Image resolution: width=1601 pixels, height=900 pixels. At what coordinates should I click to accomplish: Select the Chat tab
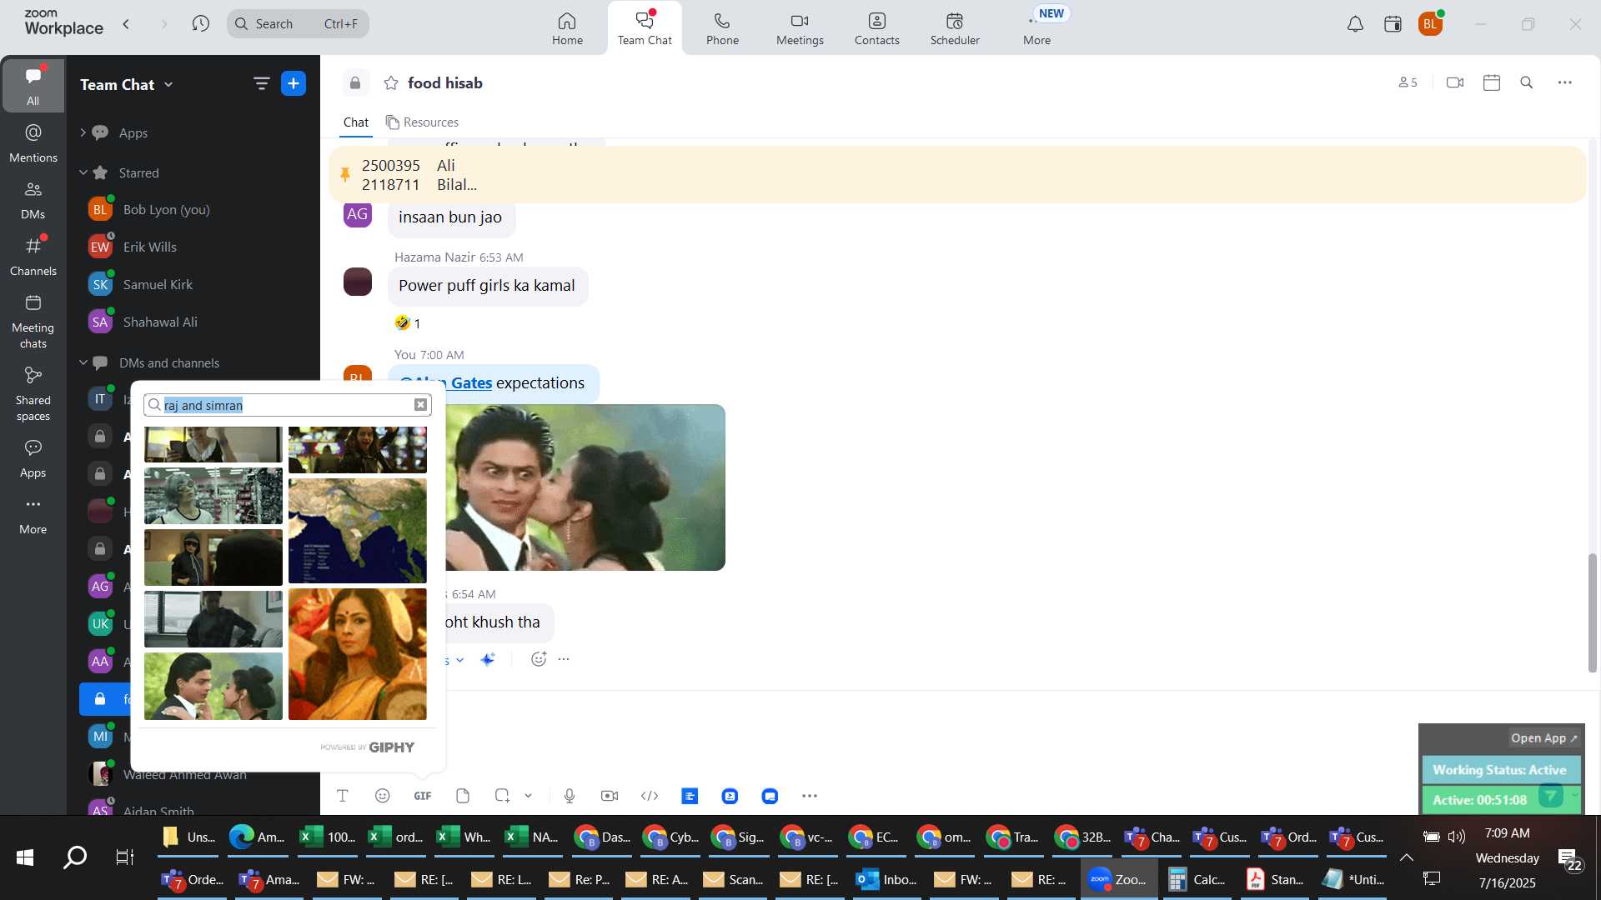pos(356,122)
